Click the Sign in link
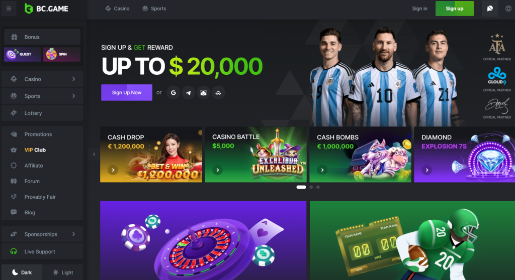 tap(419, 9)
